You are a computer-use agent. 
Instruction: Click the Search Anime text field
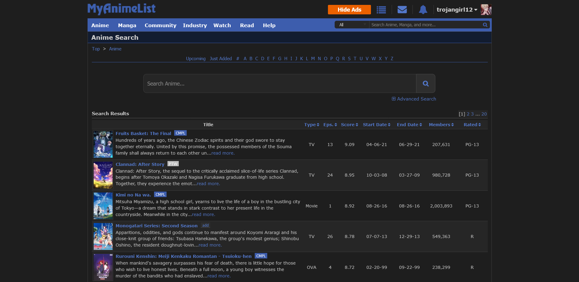(280, 83)
